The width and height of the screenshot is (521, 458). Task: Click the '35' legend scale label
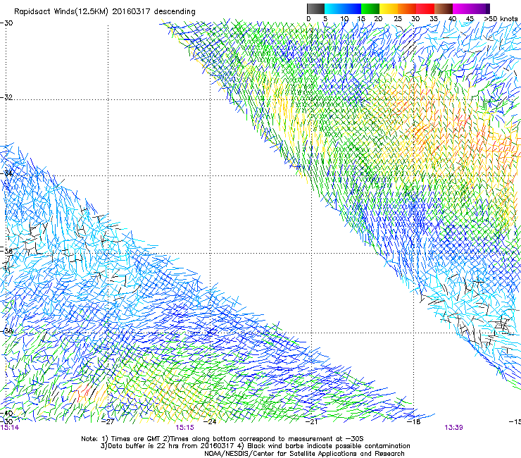click(434, 18)
